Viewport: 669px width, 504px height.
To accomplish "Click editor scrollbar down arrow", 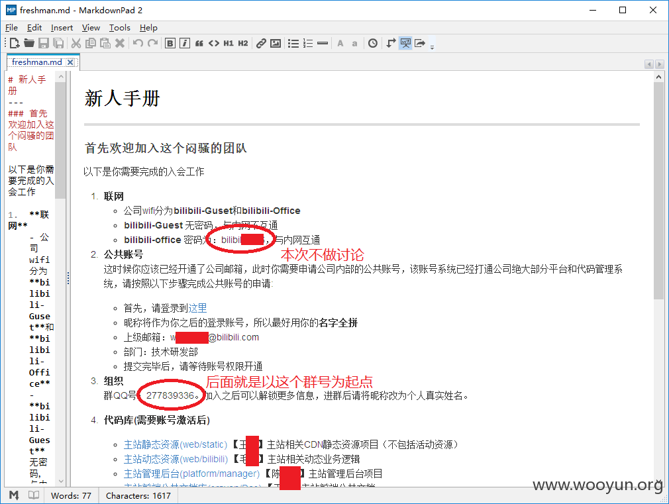I will [x=60, y=481].
